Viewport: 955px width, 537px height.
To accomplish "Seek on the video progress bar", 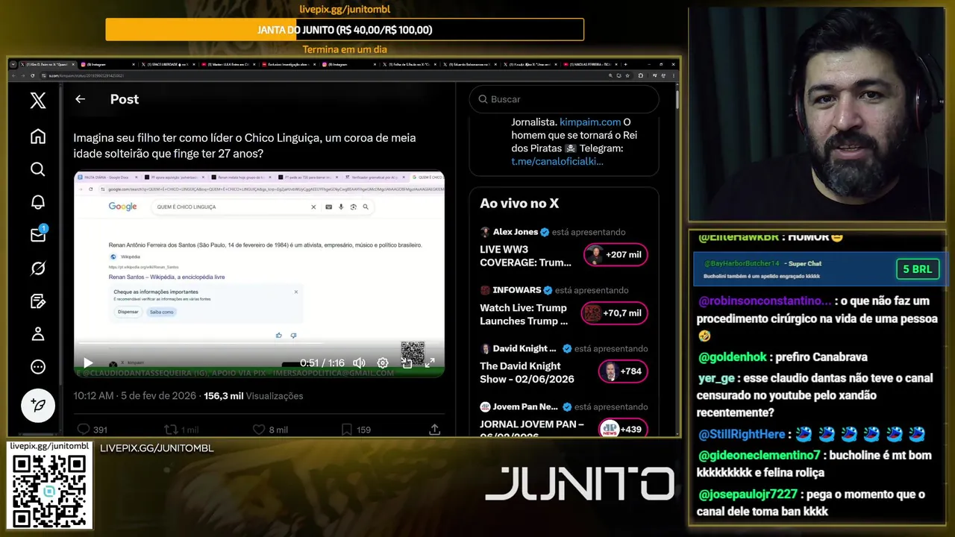I will (259, 344).
